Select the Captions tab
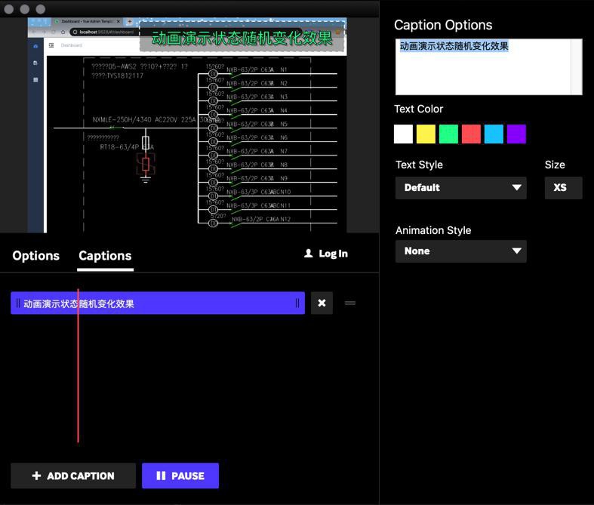 click(x=105, y=256)
